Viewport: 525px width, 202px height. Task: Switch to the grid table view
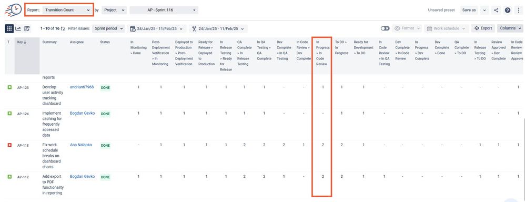click(9, 28)
